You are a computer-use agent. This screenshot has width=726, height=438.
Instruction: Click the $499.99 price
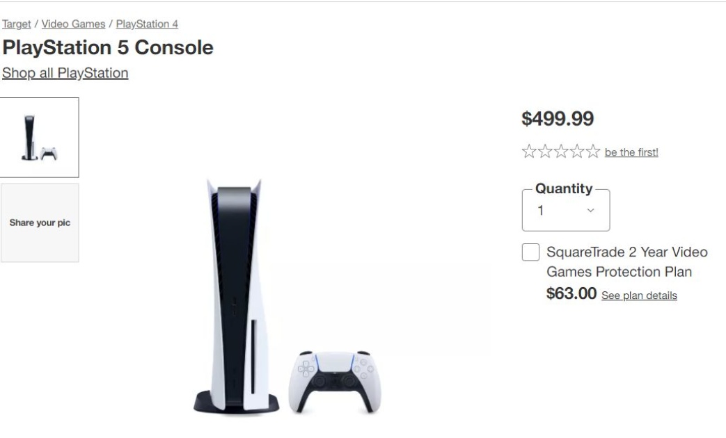click(x=558, y=119)
